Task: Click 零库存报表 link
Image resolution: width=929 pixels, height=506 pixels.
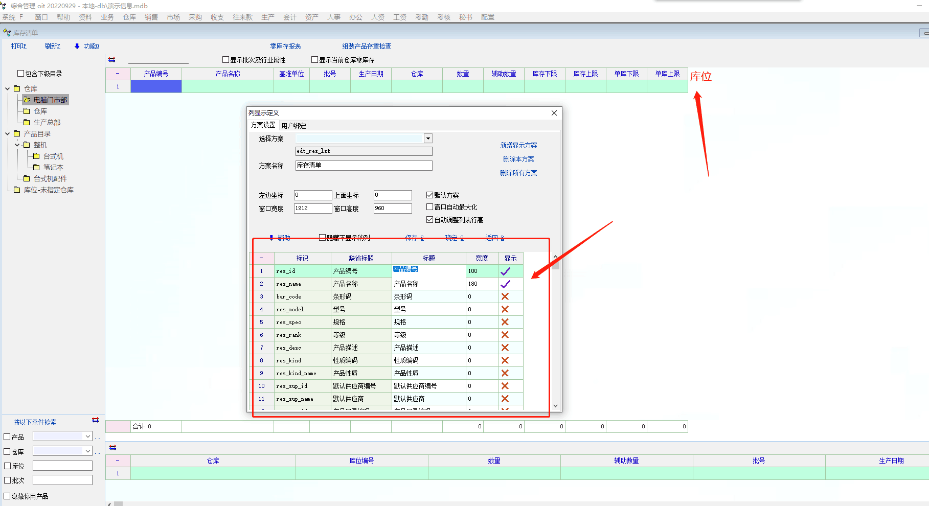Action: point(285,46)
